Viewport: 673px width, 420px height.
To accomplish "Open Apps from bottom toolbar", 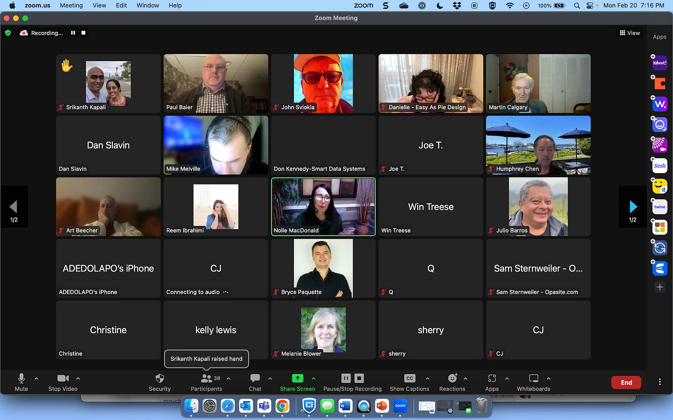I will [x=492, y=382].
